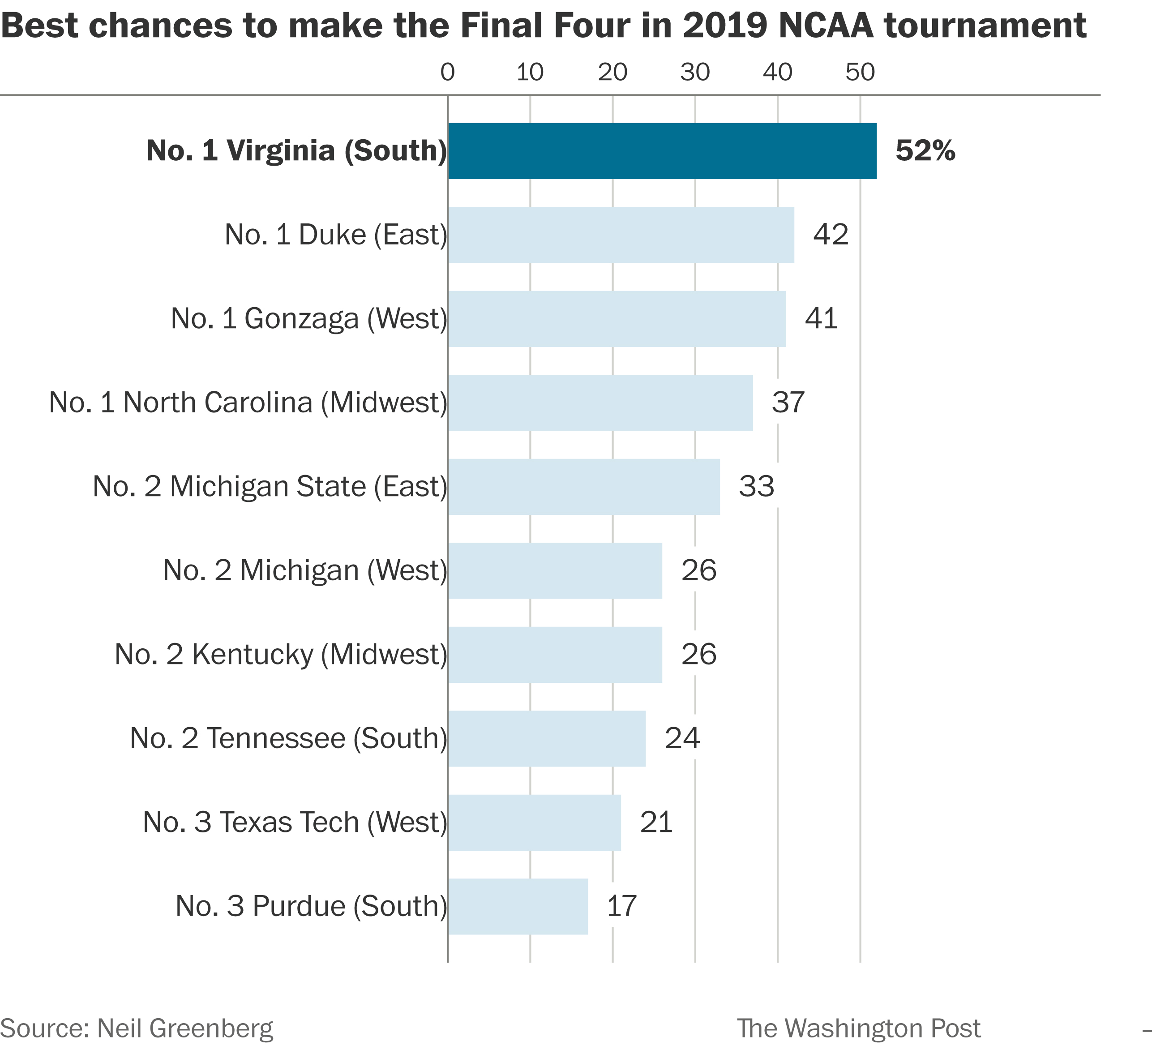Viewport: 1152px width, 1054px height.
Task: Click the 37 value beside North Carolina
Action: click(x=788, y=403)
